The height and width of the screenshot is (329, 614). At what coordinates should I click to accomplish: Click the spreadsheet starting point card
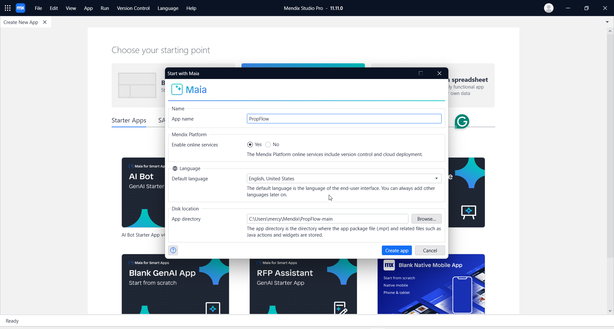471,85
